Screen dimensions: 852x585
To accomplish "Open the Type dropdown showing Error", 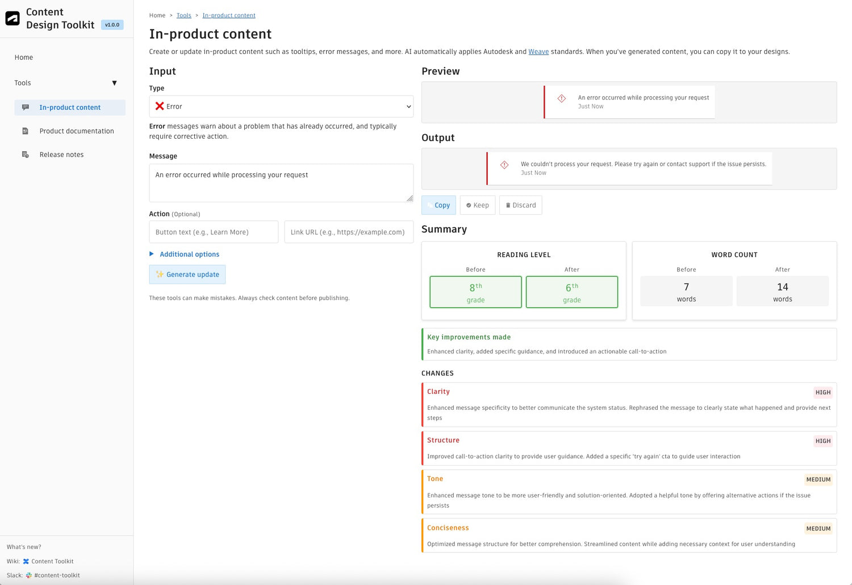I will click(281, 106).
